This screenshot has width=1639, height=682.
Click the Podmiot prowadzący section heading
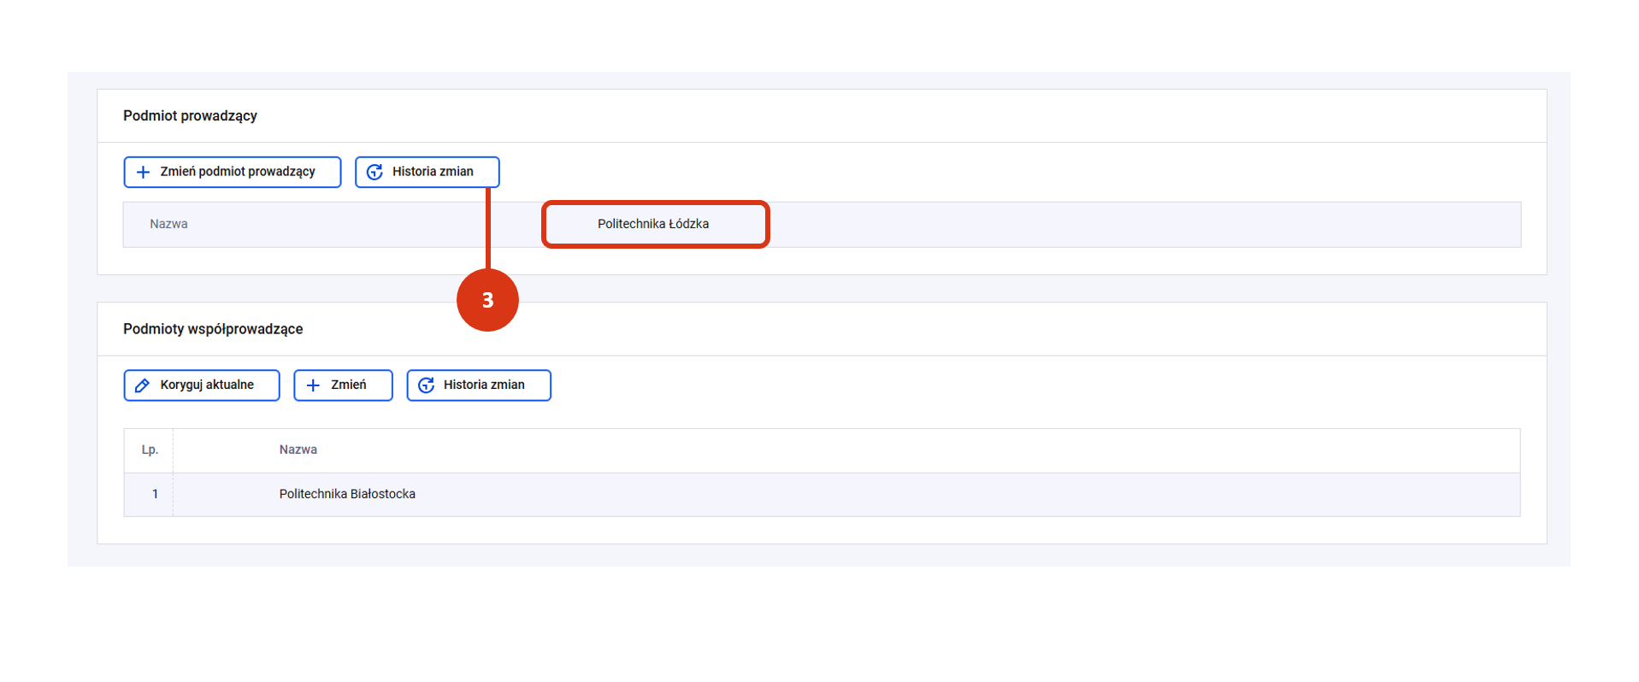pyautogui.click(x=190, y=115)
